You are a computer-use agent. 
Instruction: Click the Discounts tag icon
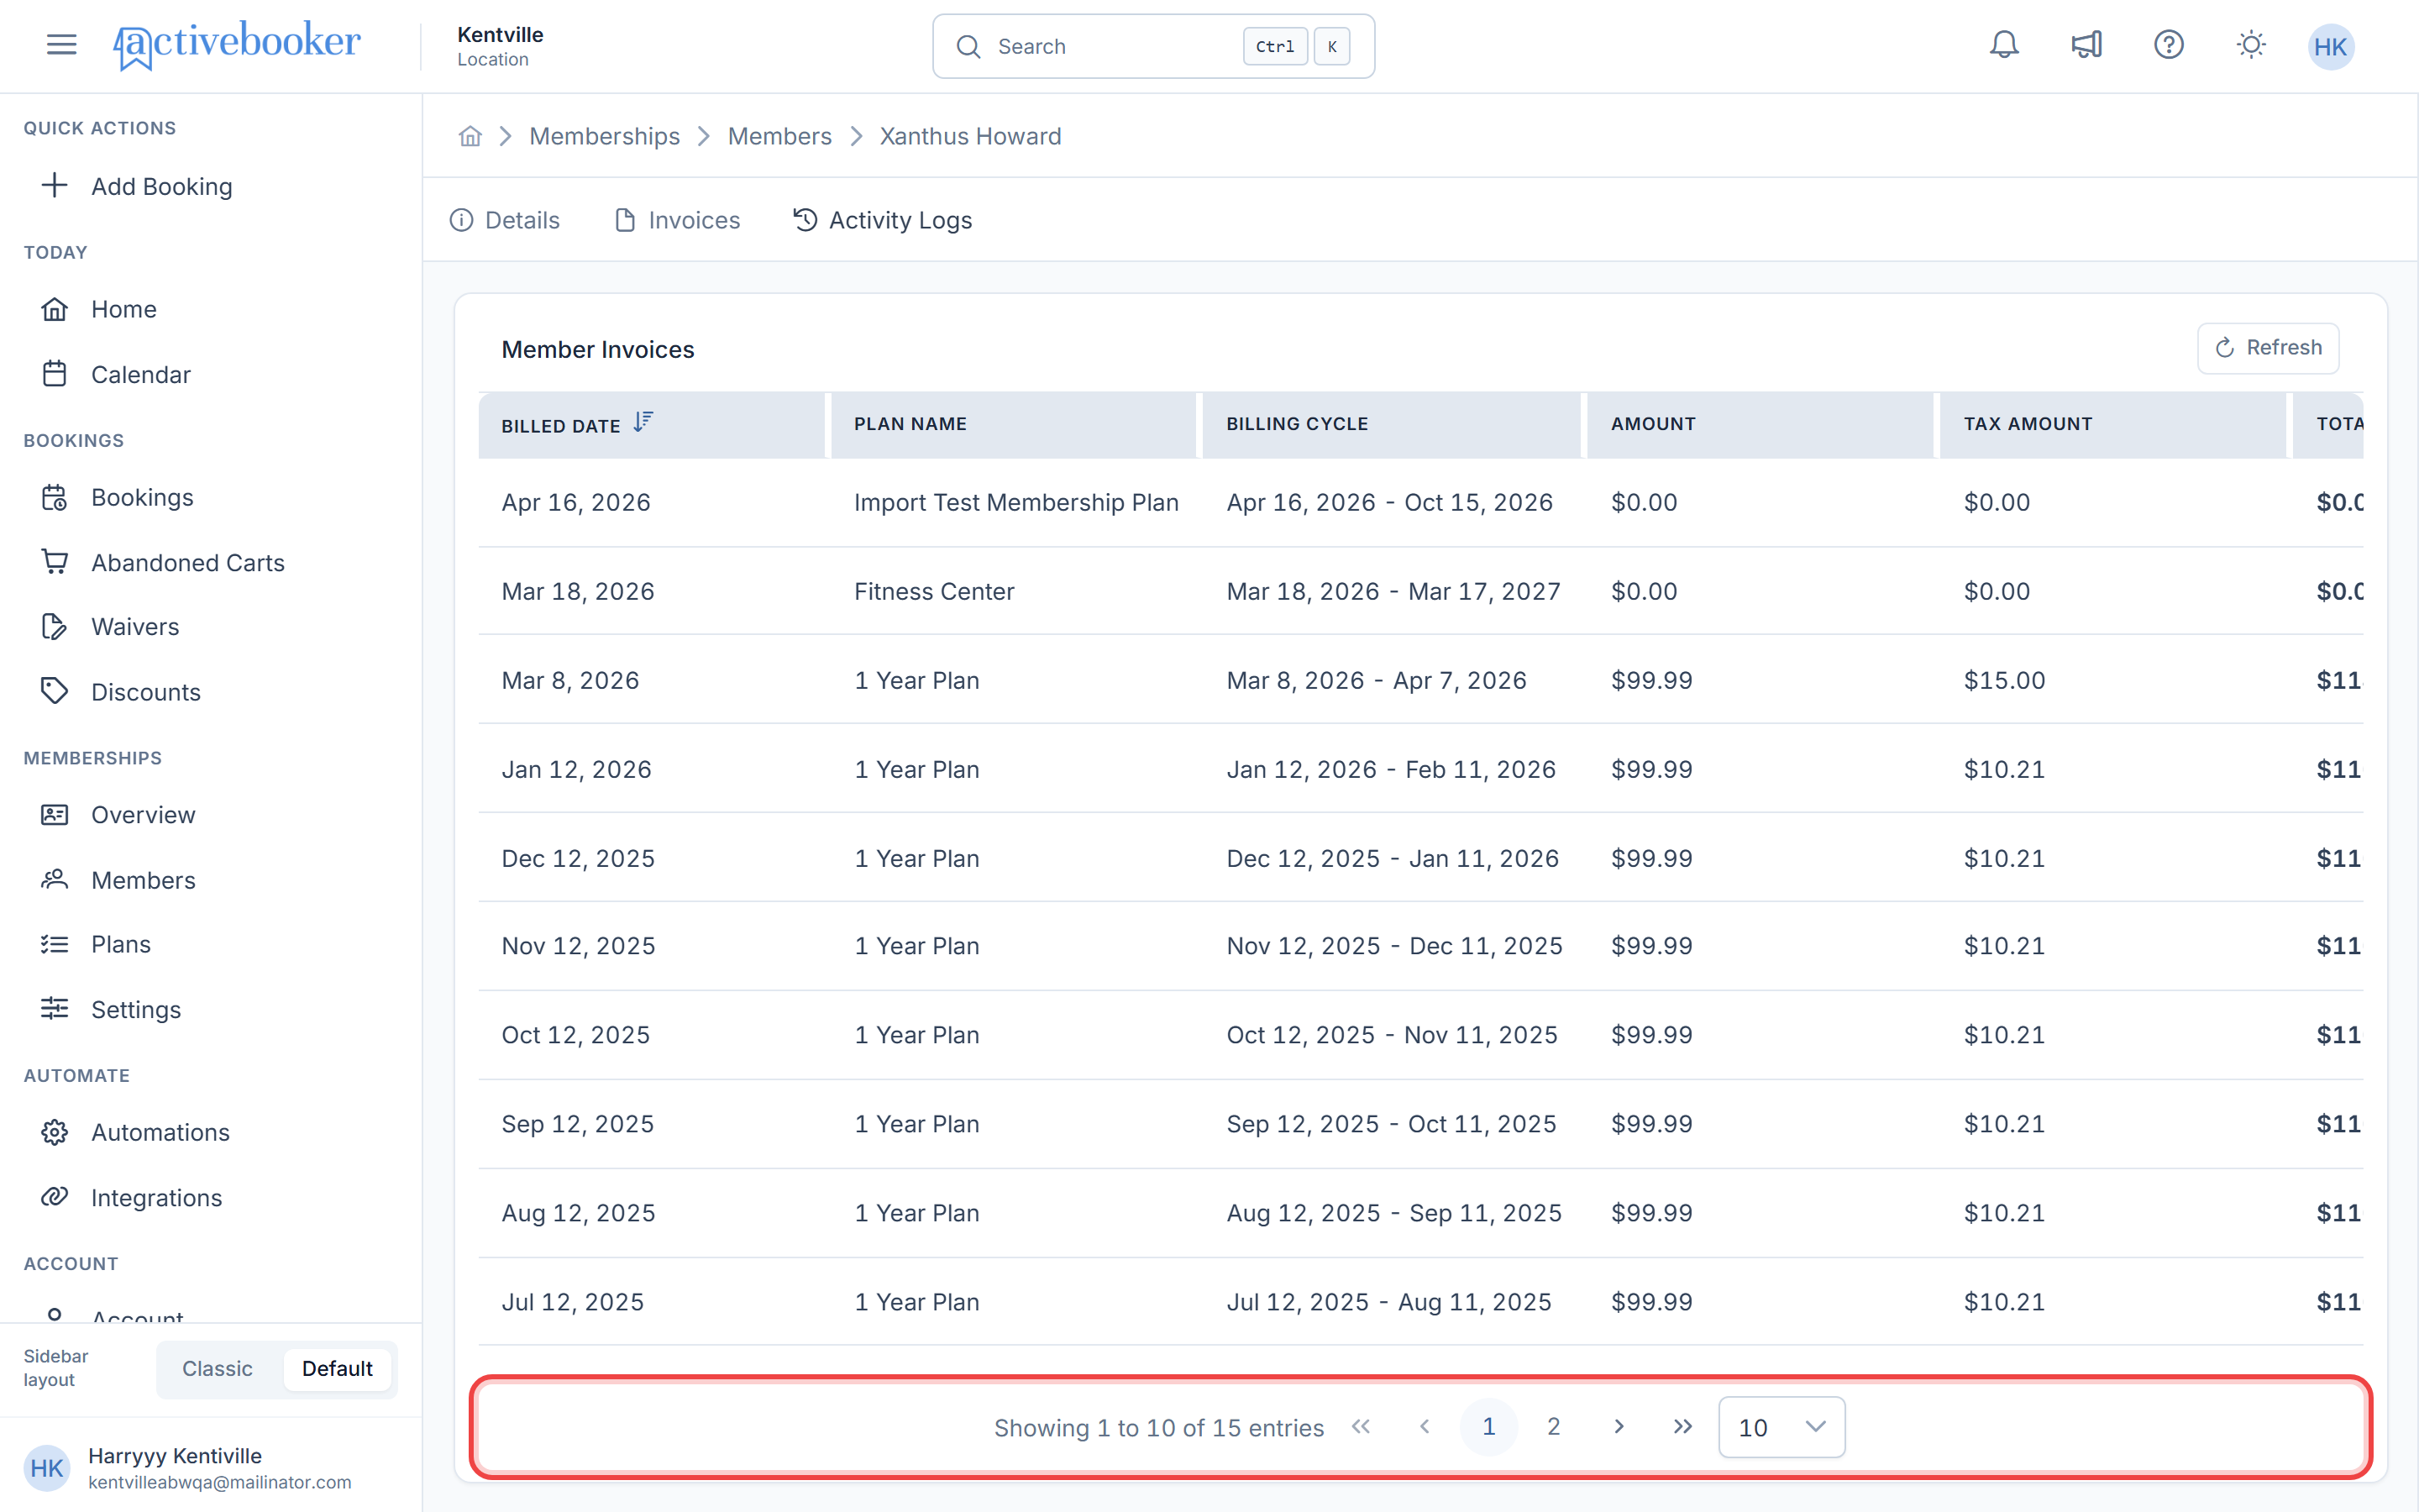55,691
